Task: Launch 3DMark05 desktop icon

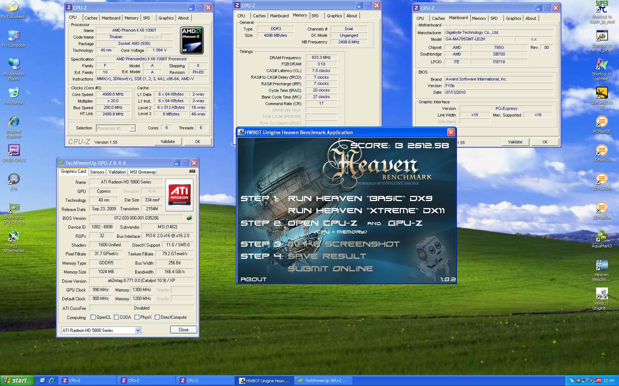Action: point(602,181)
